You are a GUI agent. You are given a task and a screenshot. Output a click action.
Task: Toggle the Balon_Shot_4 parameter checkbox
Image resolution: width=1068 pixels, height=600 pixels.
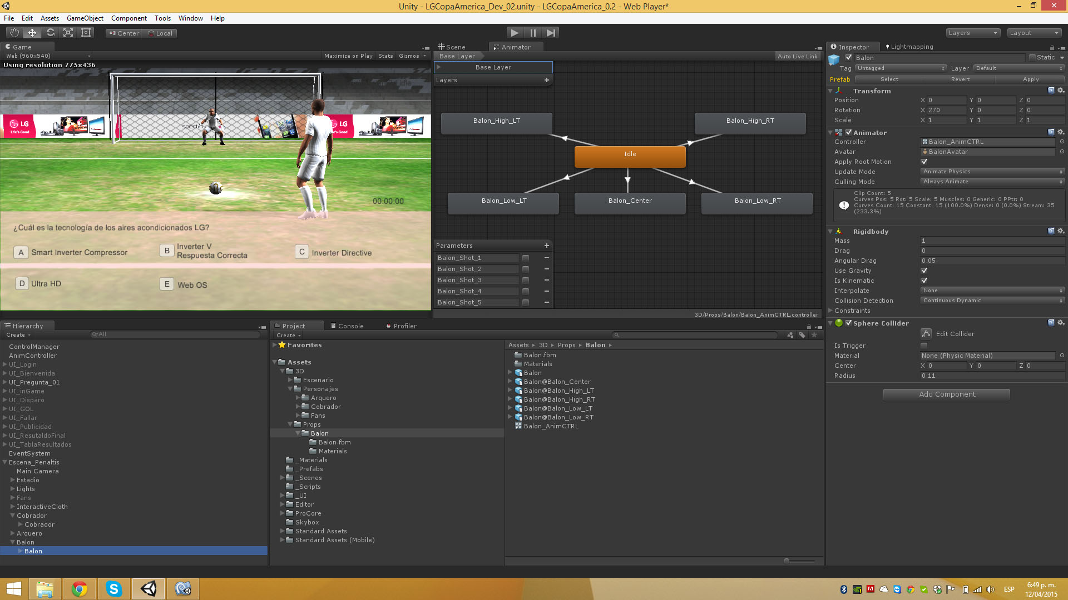click(526, 291)
